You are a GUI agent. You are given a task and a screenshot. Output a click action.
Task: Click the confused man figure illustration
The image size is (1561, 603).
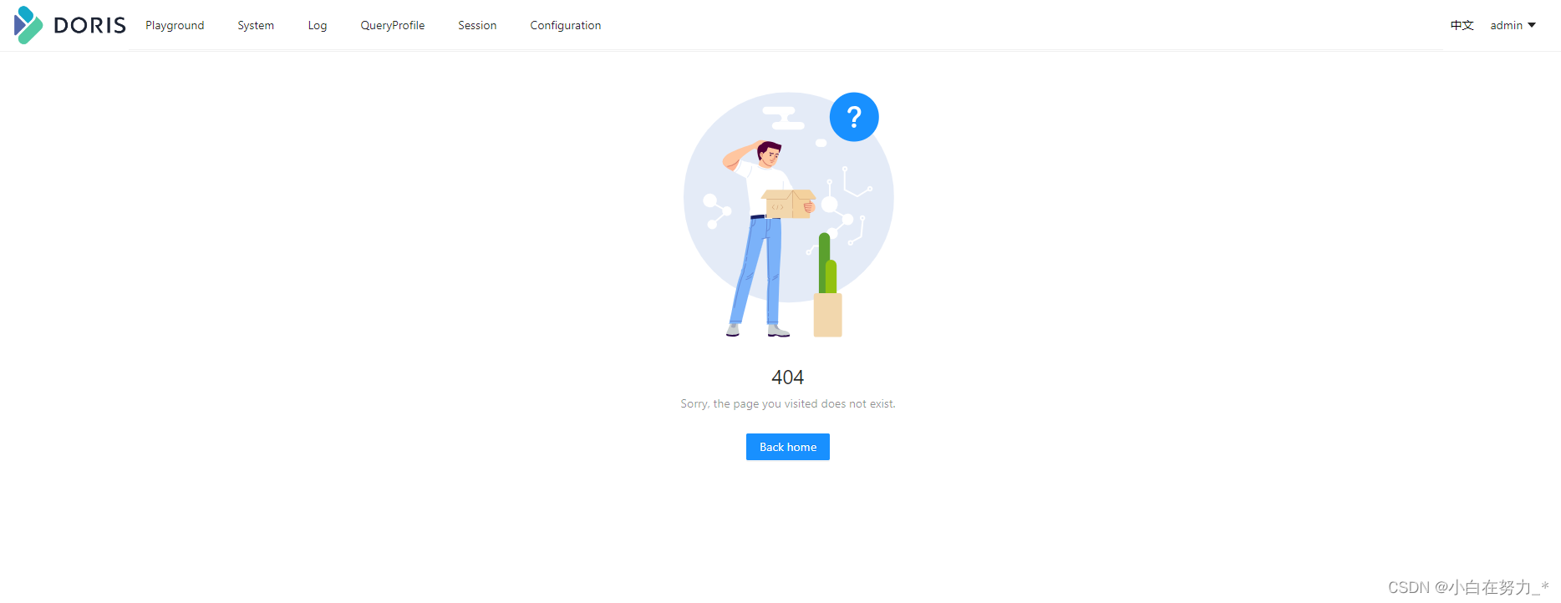(759, 239)
